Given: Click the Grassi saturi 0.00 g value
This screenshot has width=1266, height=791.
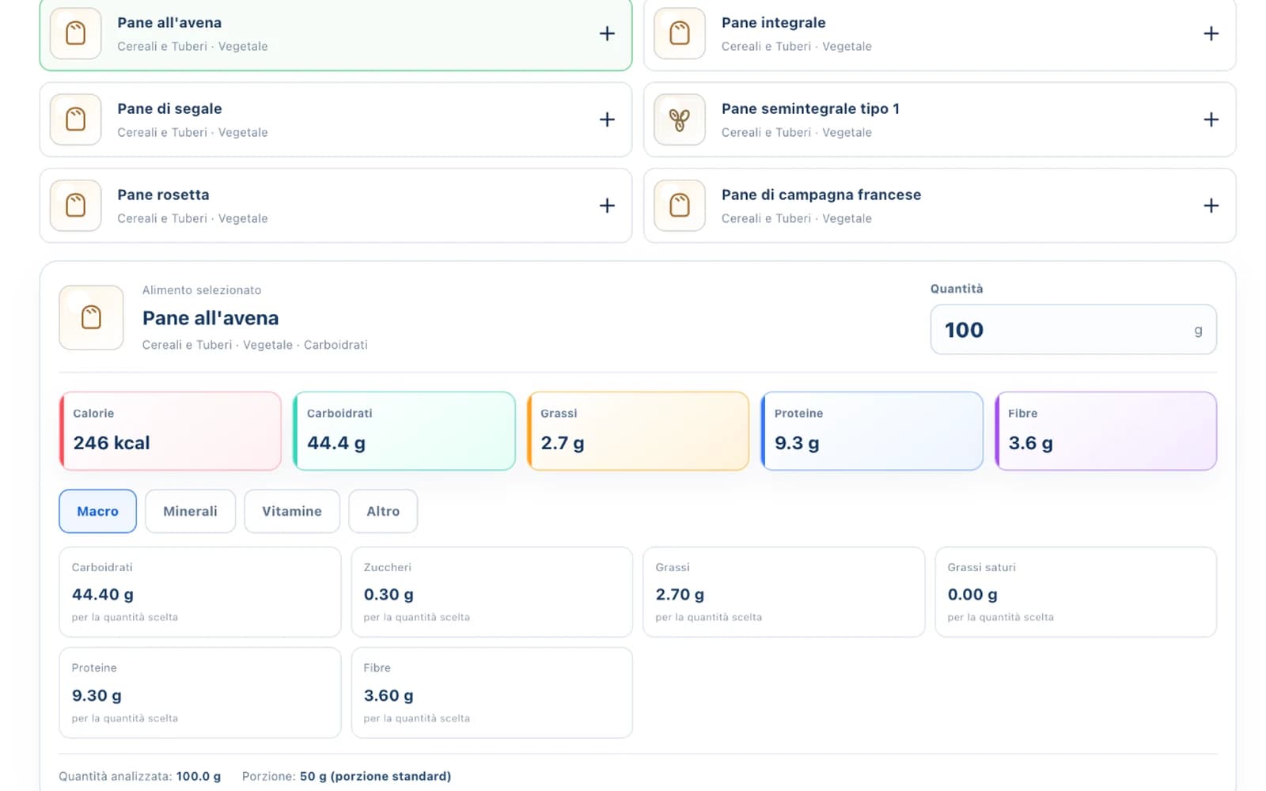Looking at the screenshot, I should (972, 594).
